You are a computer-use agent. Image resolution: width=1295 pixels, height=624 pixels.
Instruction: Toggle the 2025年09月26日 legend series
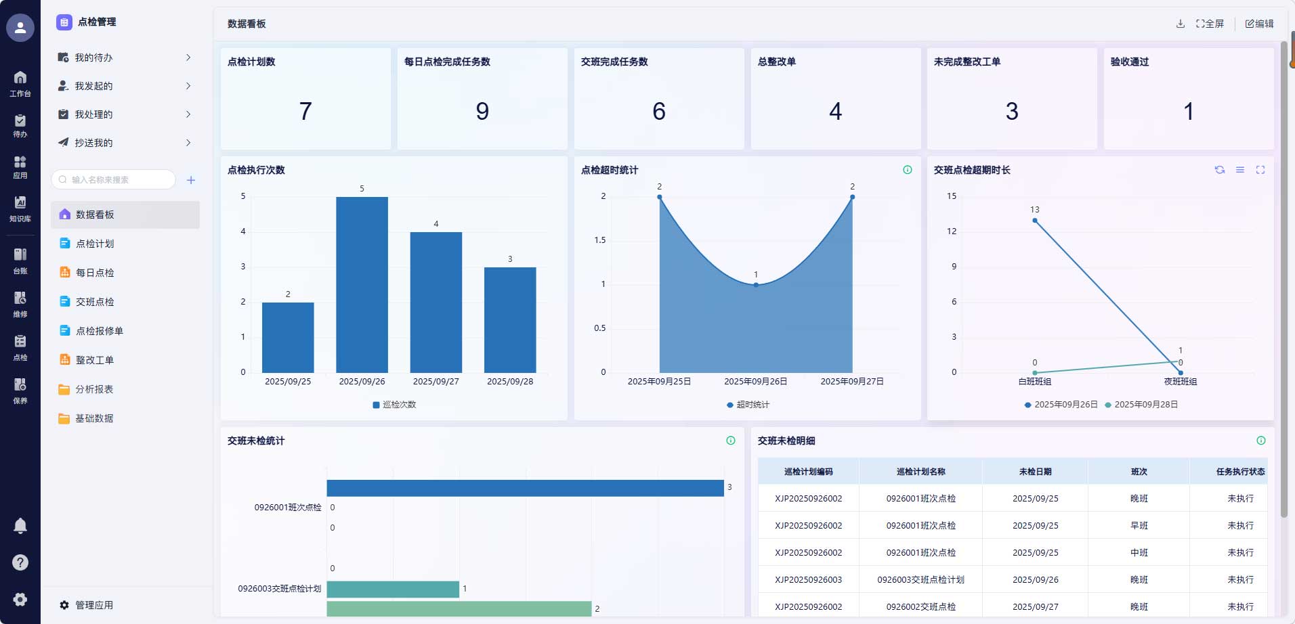pos(1061,405)
